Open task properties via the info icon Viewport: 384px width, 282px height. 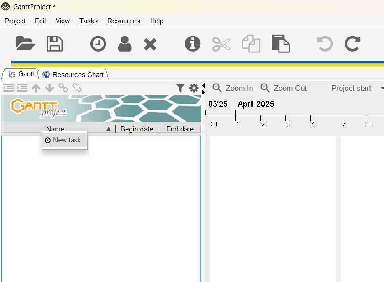193,44
